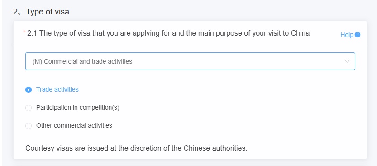Screen dimensions: 377x166
Task: Click the "(M)" prefix in the selected visa option
Action: pyautogui.click(x=38, y=61)
